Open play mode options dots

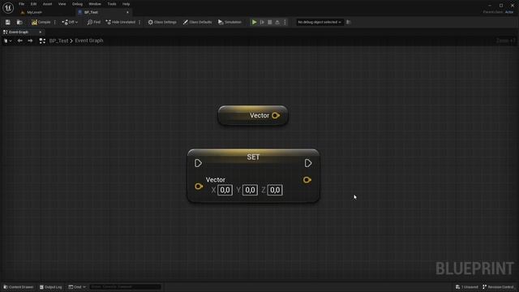coord(285,22)
